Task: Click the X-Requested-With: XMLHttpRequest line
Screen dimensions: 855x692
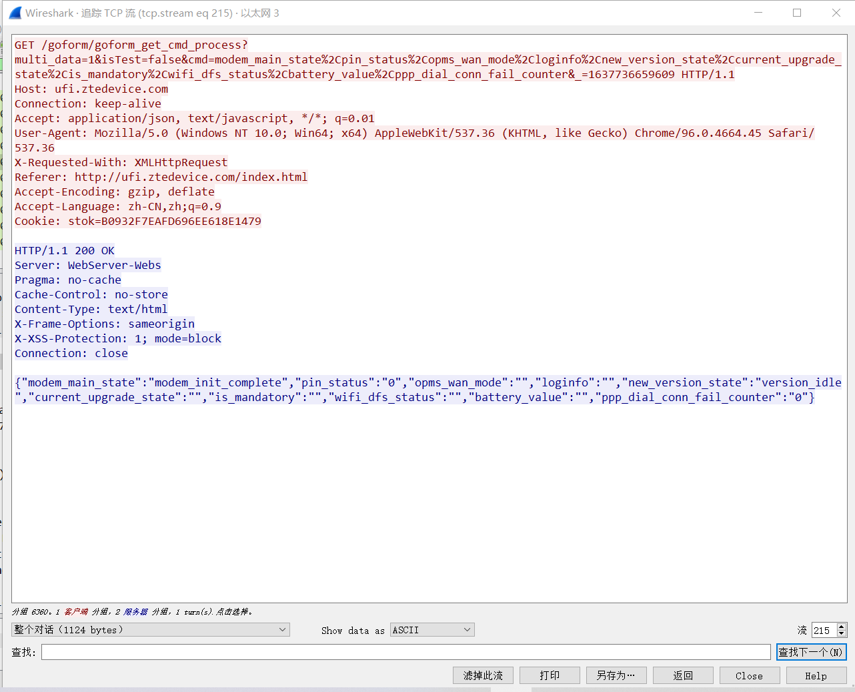Action: pos(121,162)
